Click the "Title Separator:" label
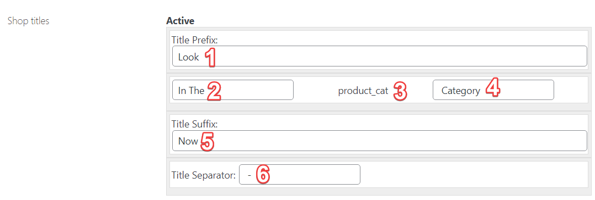 point(203,175)
